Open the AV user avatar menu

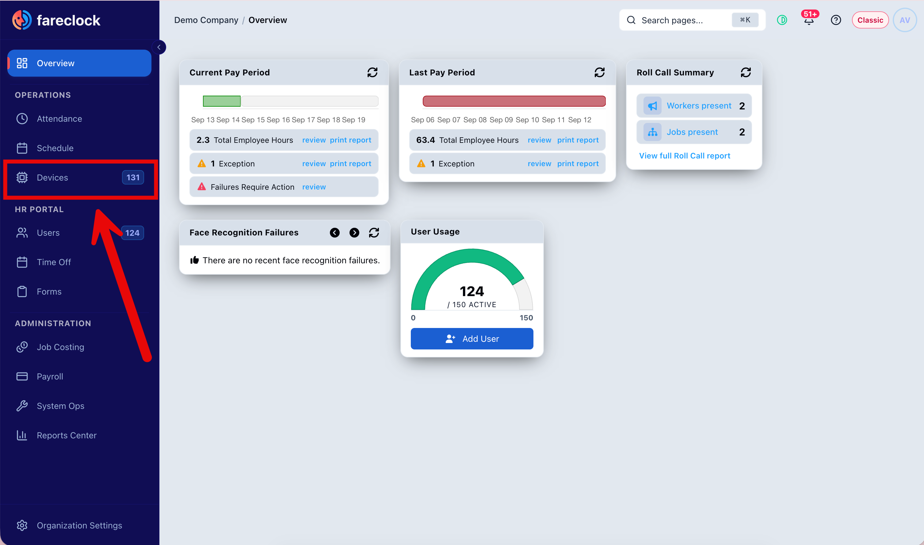(905, 20)
